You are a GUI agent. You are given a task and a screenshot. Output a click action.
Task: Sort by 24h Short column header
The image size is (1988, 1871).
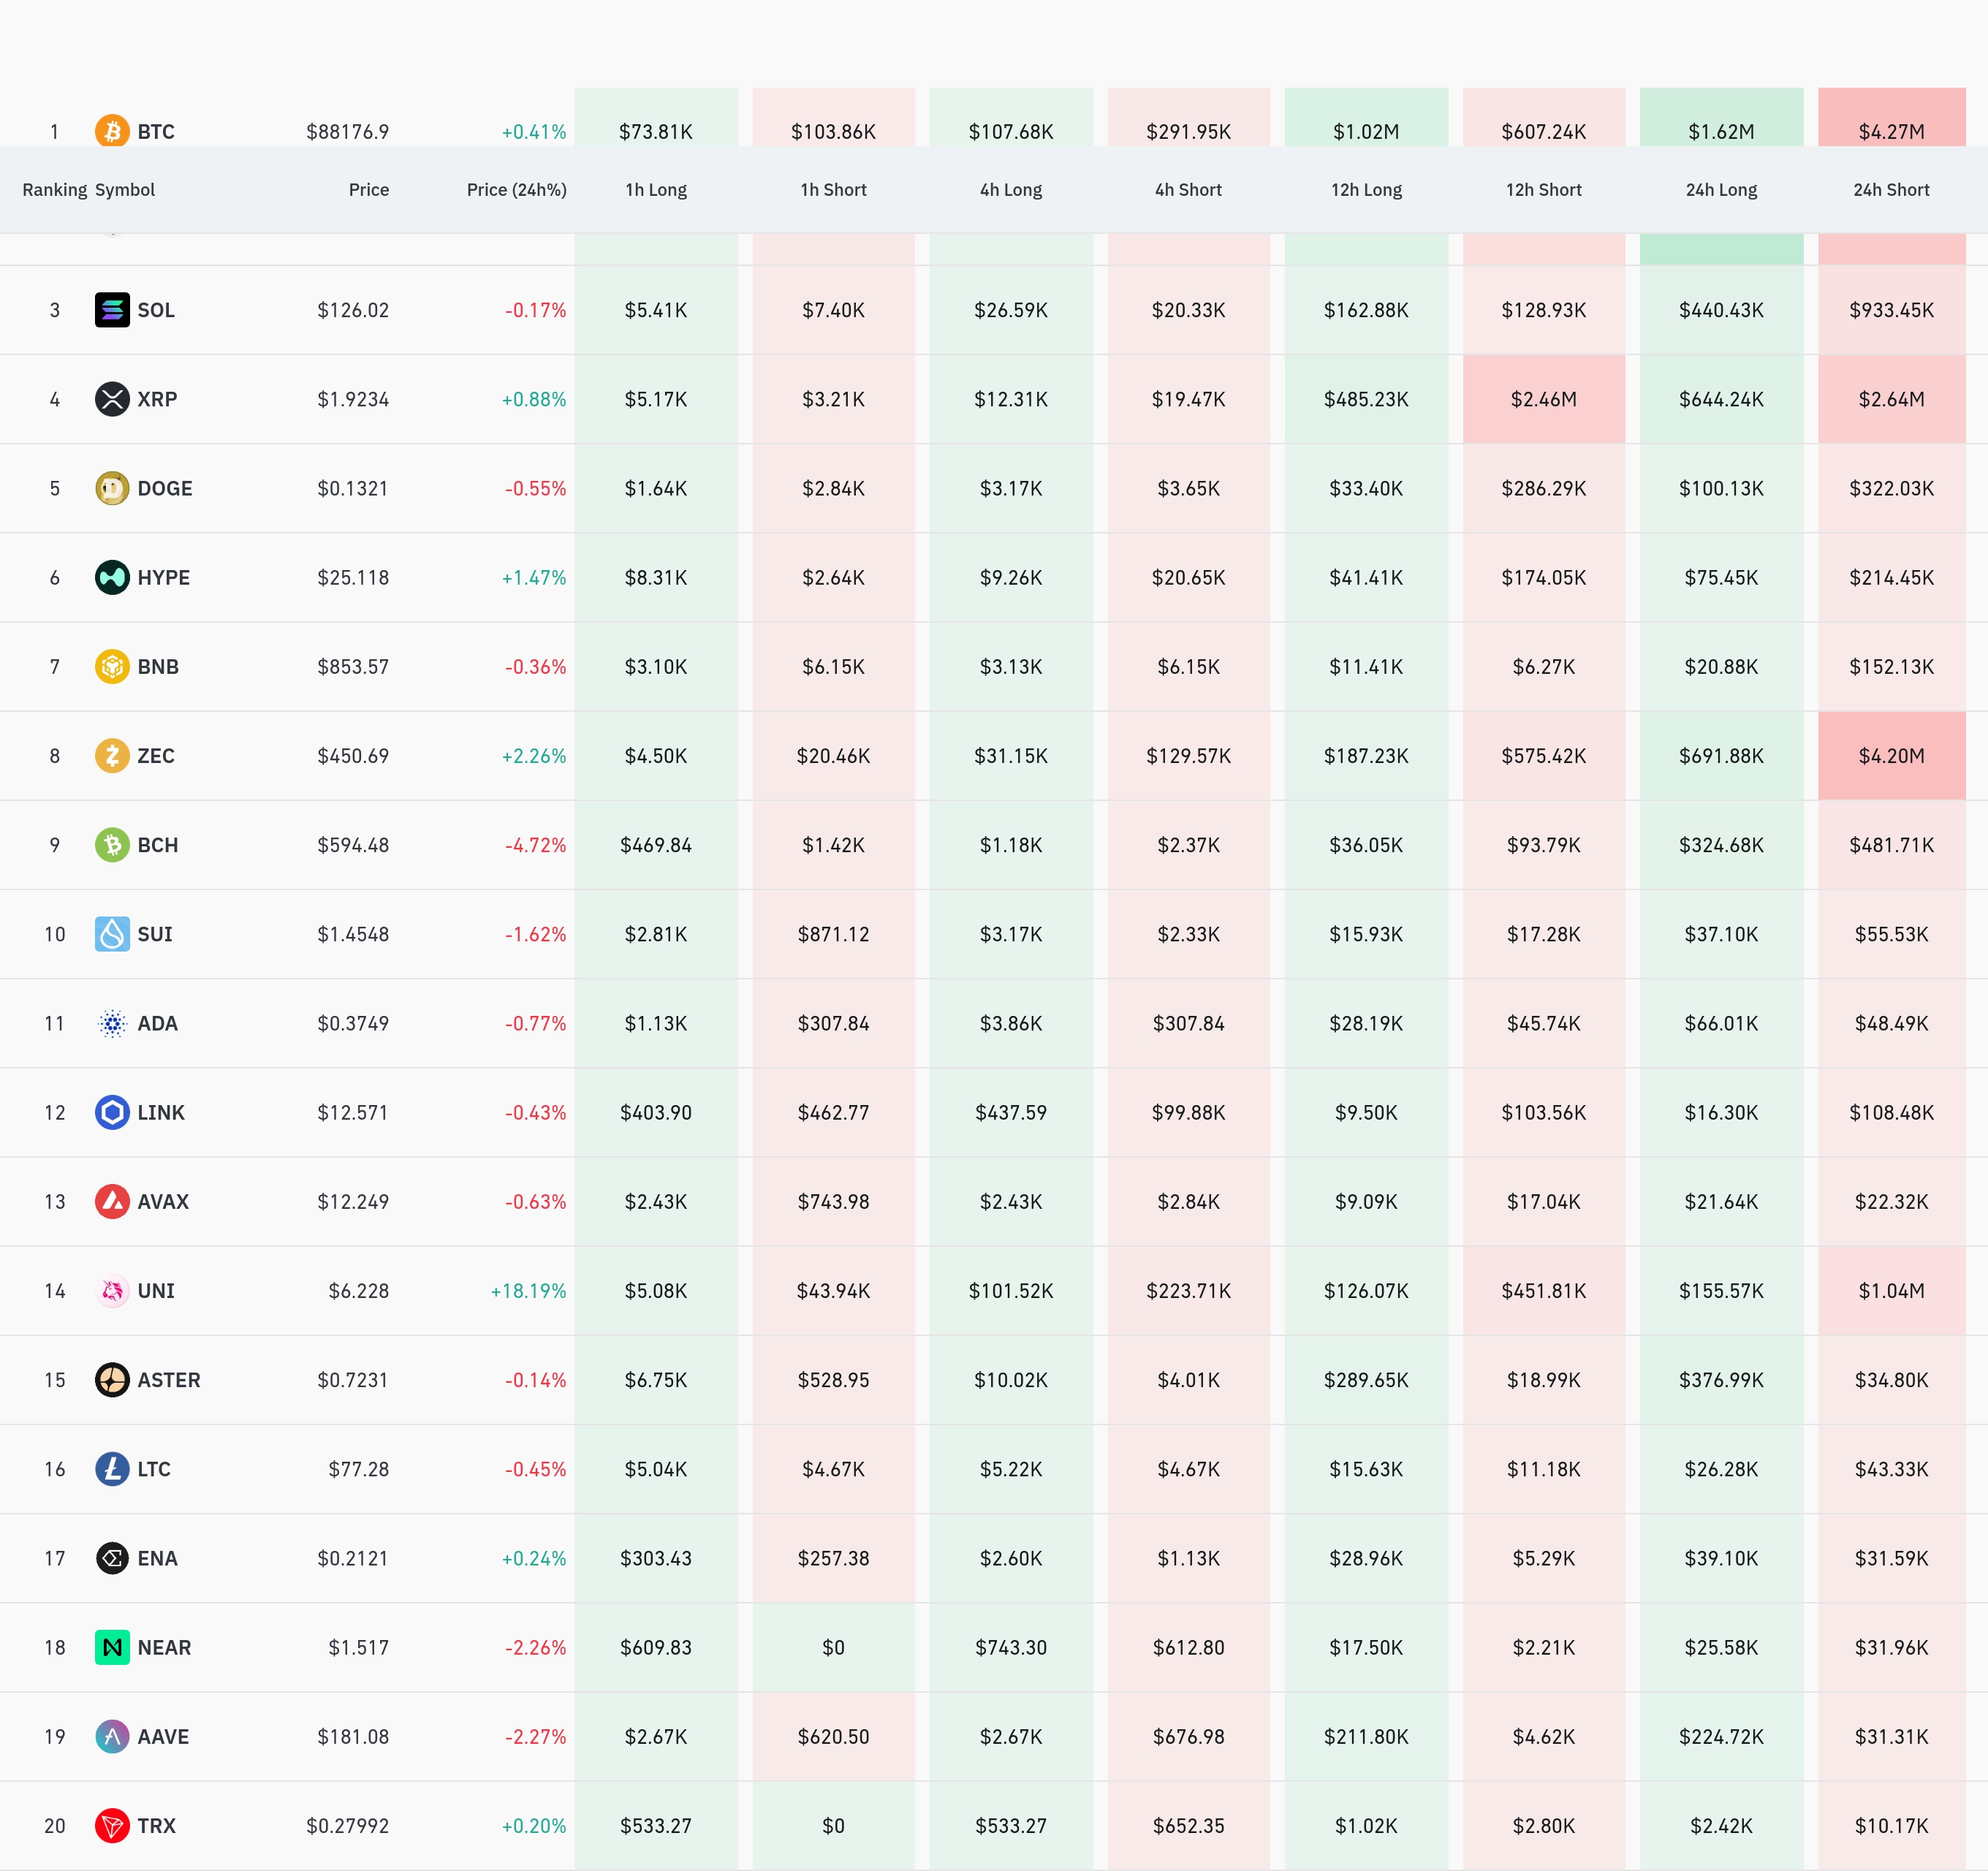1890,190
